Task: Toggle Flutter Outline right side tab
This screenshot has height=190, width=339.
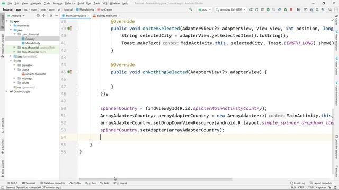Action: point(337,65)
